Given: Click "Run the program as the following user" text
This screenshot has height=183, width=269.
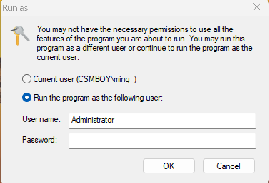Looking at the screenshot, I should 98,97.
